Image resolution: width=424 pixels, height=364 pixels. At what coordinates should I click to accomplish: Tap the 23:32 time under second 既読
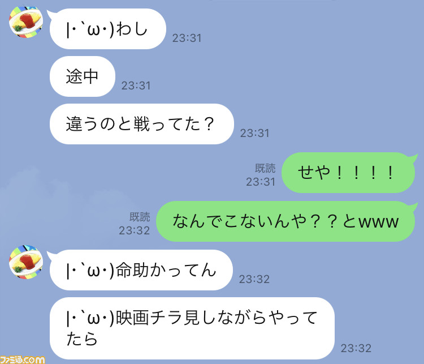pyautogui.click(x=135, y=230)
